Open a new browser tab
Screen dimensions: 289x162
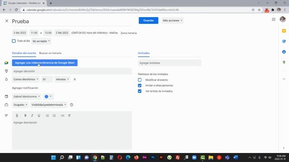[51, 3]
